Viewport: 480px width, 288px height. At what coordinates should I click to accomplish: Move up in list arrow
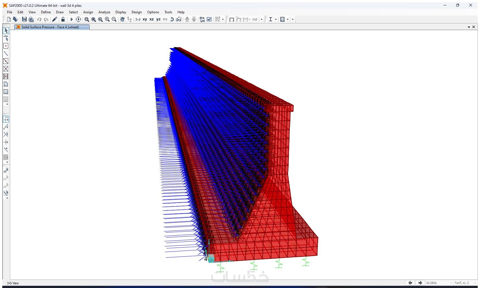click(187, 19)
